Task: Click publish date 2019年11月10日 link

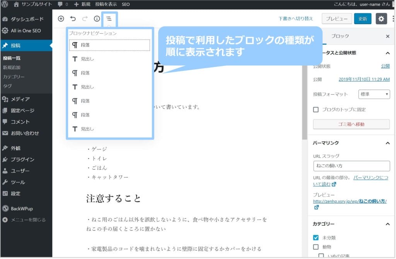Action: pos(364,79)
